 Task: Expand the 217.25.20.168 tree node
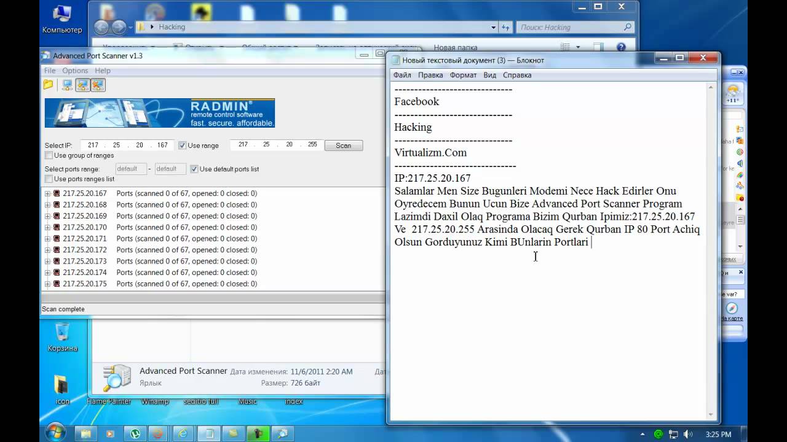(47, 204)
